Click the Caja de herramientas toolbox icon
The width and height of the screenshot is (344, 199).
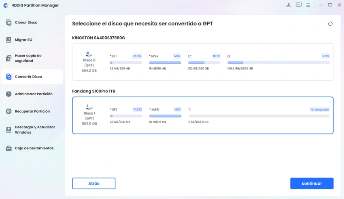point(8,148)
